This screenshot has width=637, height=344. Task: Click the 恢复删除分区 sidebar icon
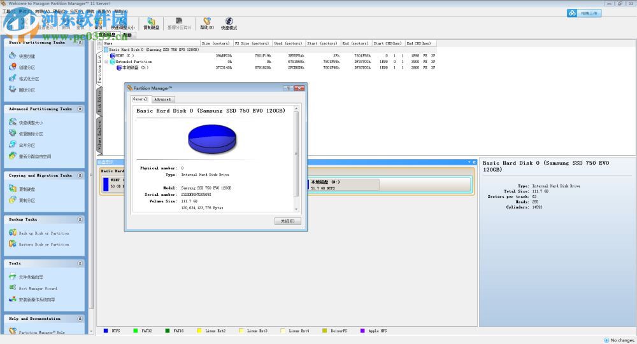pyautogui.click(x=13, y=133)
